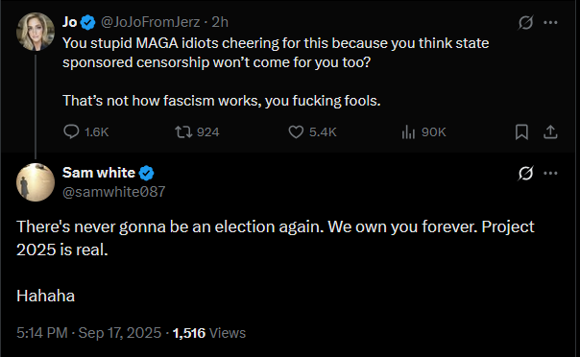The image size is (580, 357).
Task: Visit the @samwhite087 profile handle
Action: 114,192
